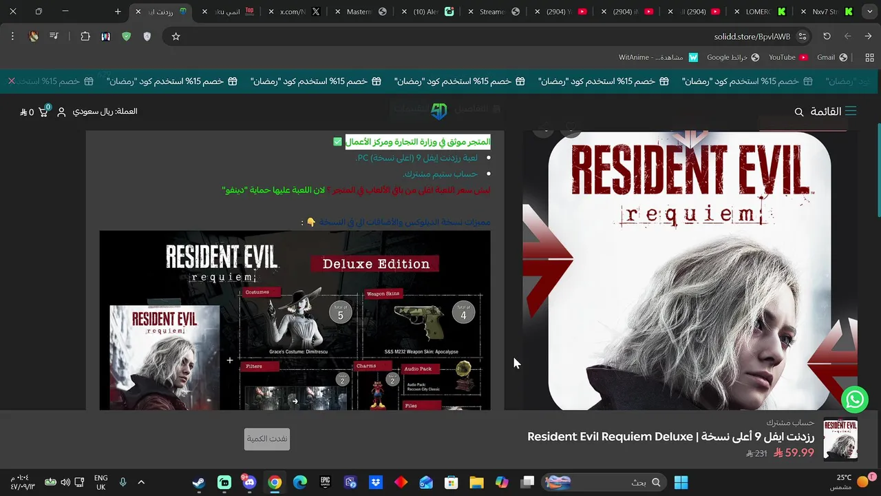The image size is (881, 496).
Task: Switch to the Streame tab
Action: (493, 12)
